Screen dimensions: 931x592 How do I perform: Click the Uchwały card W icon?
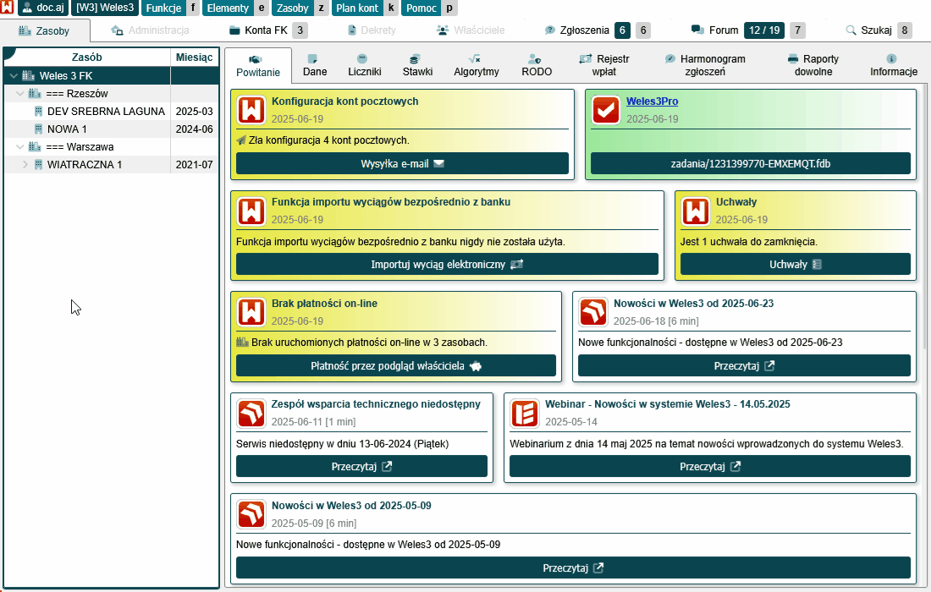click(695, 211)
